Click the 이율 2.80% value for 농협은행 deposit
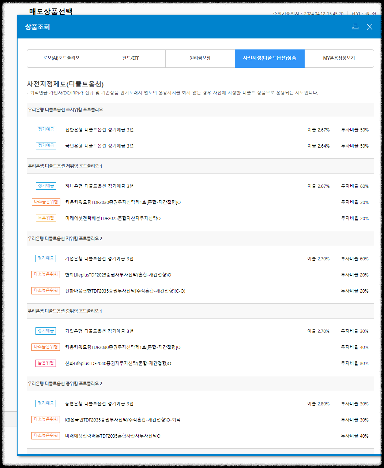 coord(318,403)
